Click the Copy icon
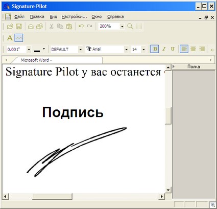217x209 pixels. (60, 26)
